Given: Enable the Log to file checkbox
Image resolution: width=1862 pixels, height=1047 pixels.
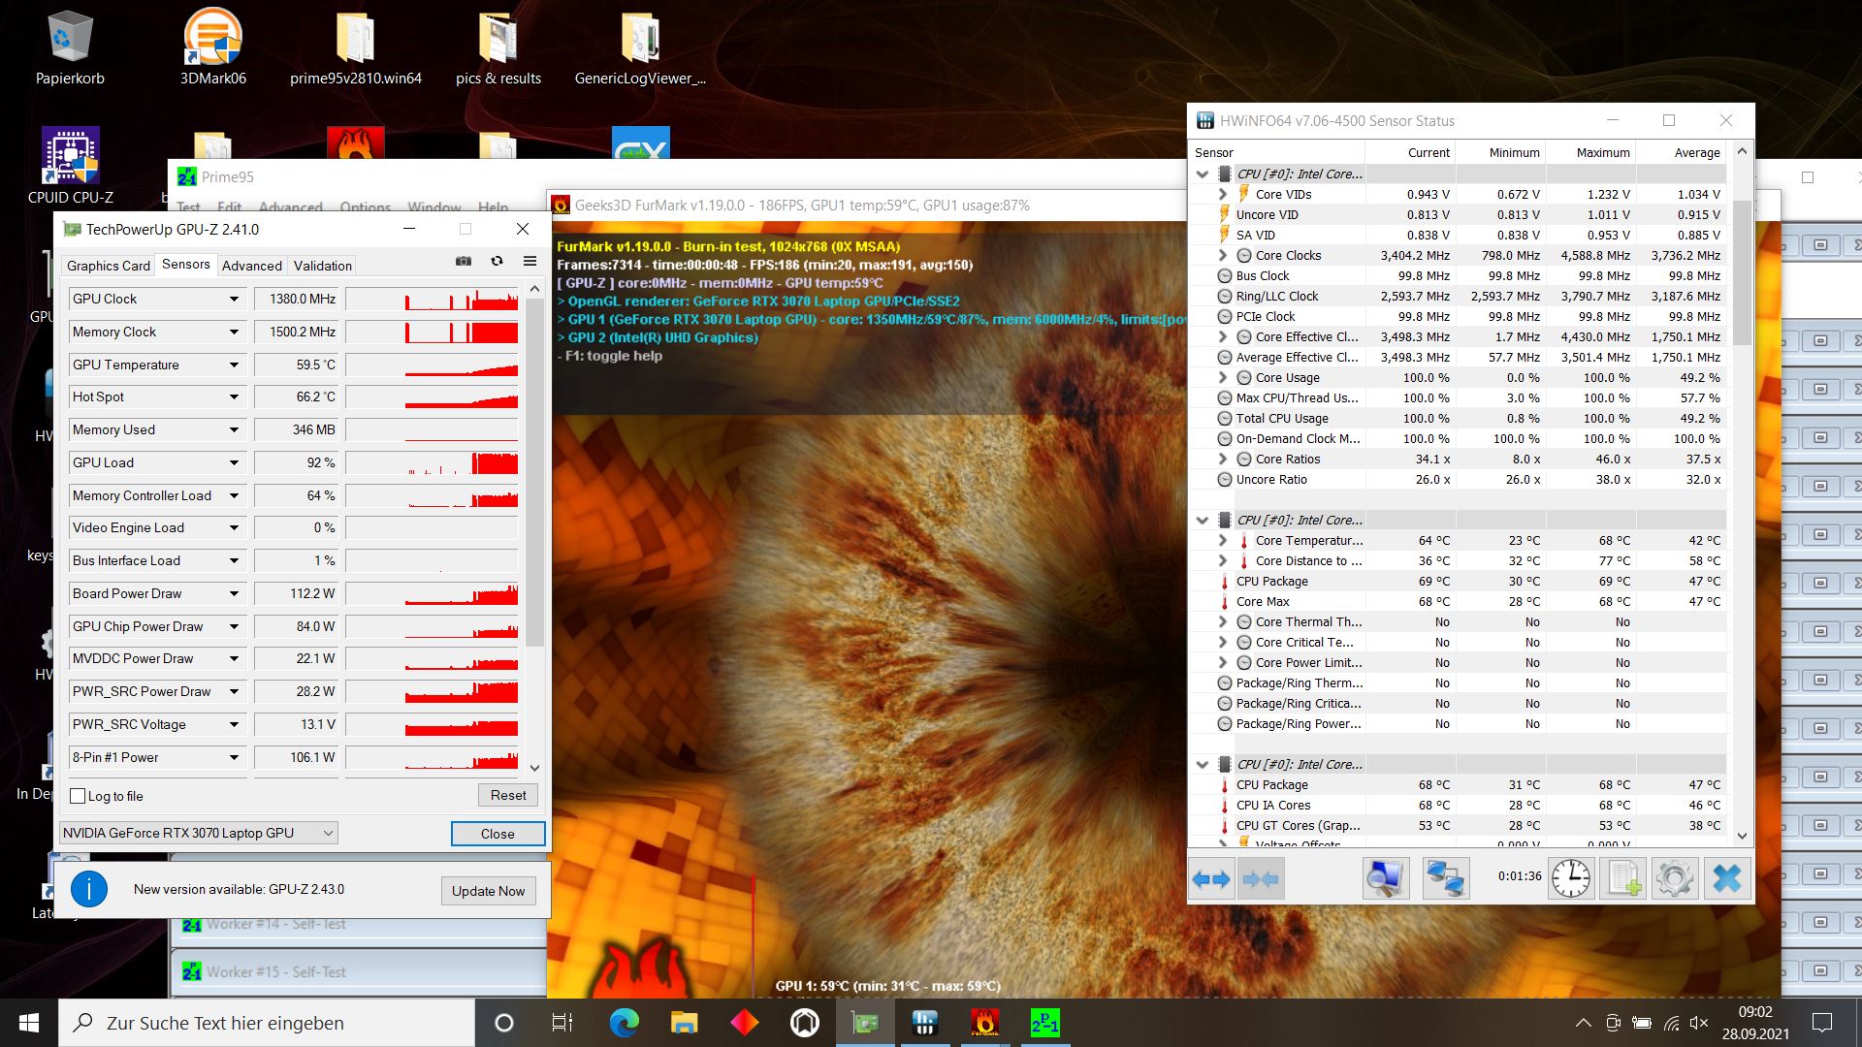Looking at the screenshot, I should tap(79, 796).
